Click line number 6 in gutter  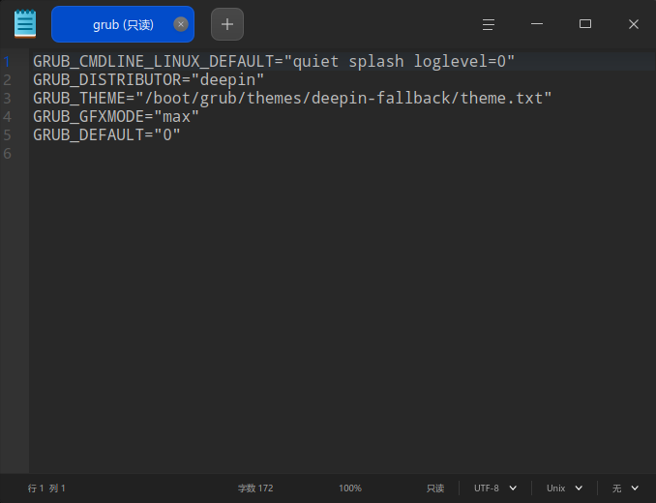[7, 154]
